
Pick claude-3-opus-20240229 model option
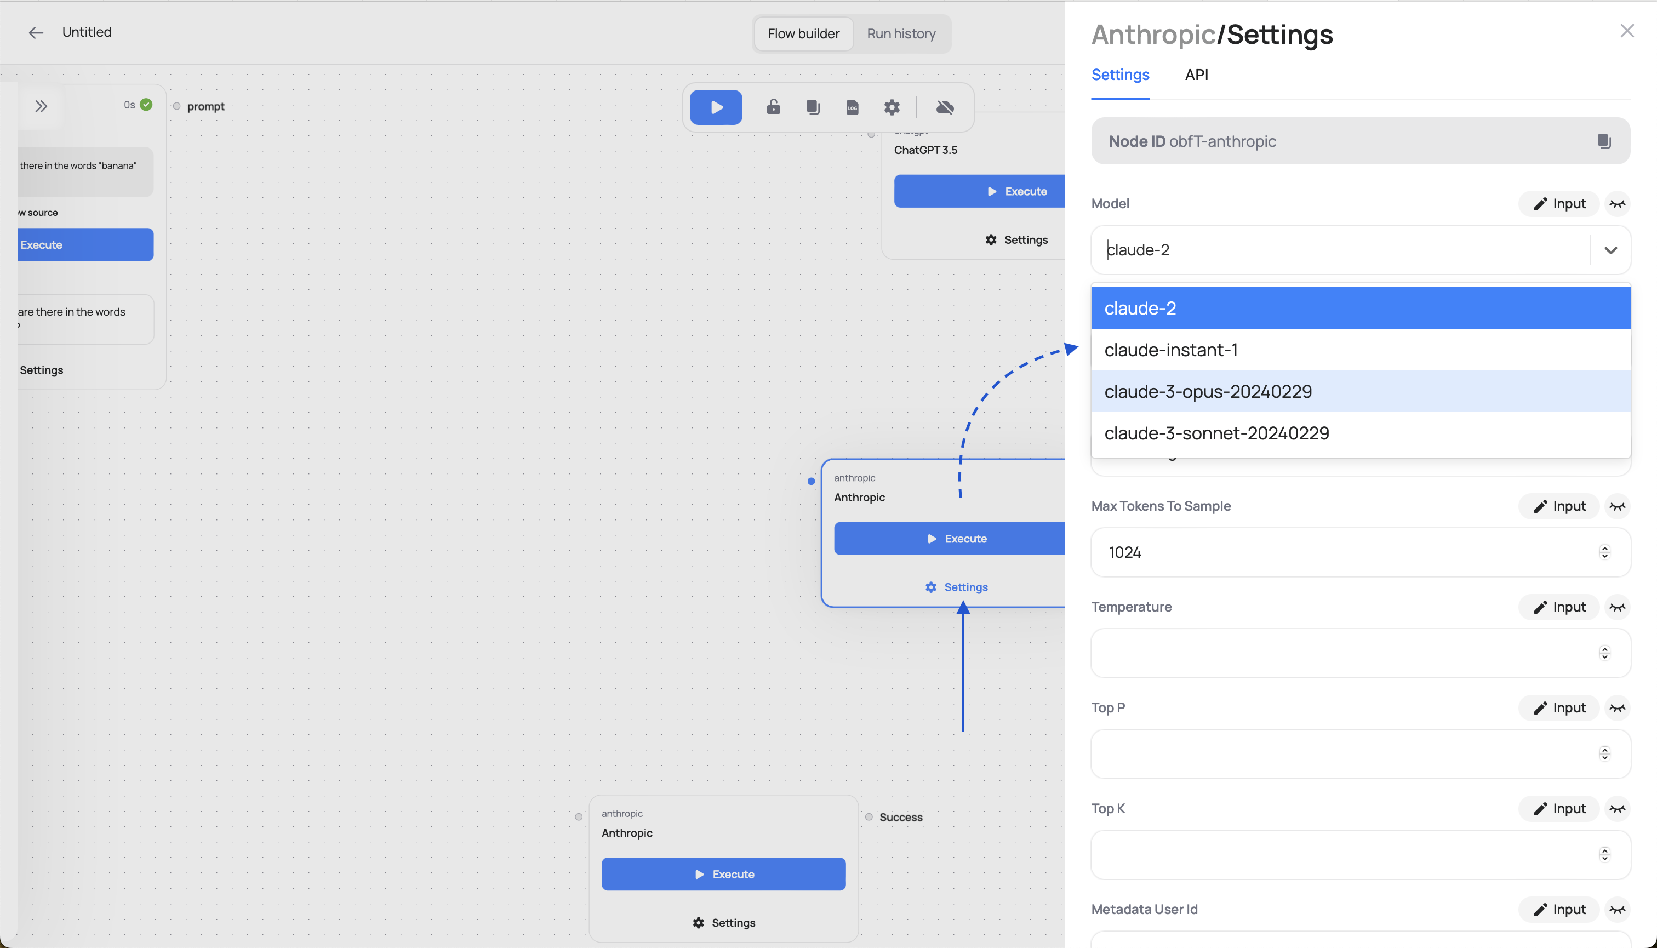coord(1360,391)
